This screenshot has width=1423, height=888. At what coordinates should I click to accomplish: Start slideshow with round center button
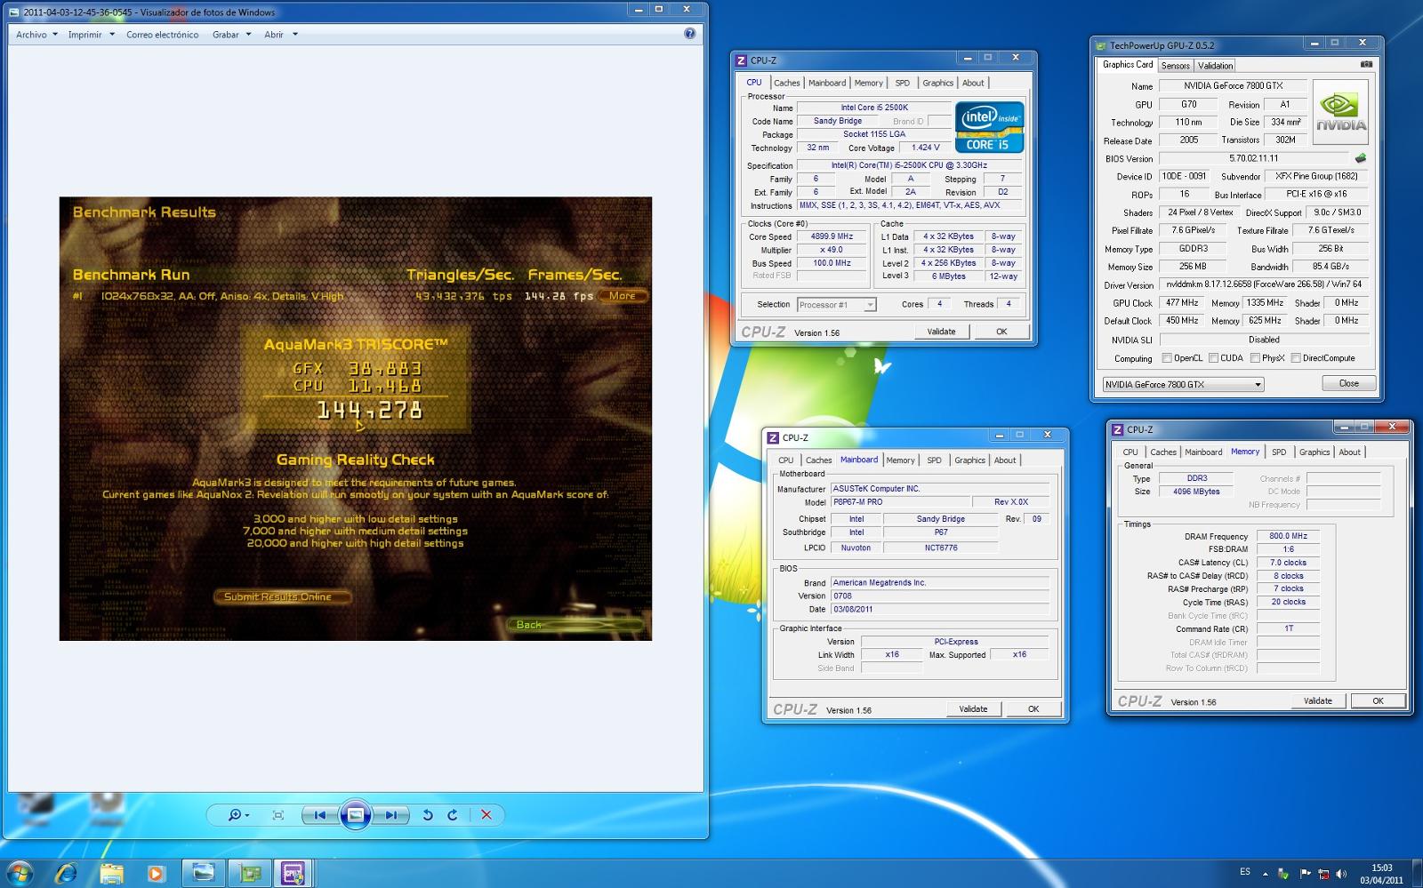coord(355,815)
